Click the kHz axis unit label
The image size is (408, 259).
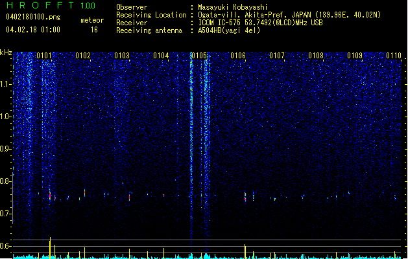click(6, 52)
